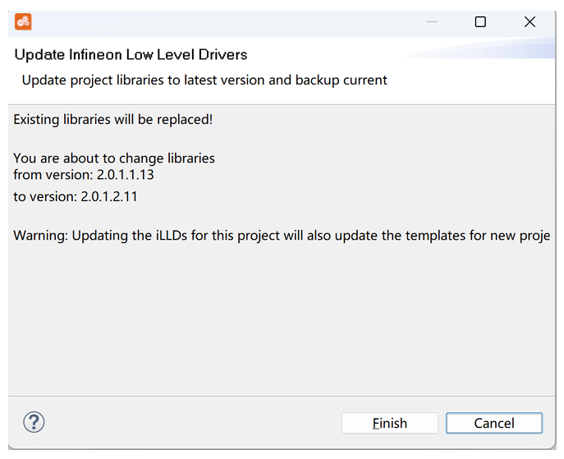Screen dimensions: 564x459
Task: Maximize the update dialog window
Action: pyautogui.click(x=480, y=22)
